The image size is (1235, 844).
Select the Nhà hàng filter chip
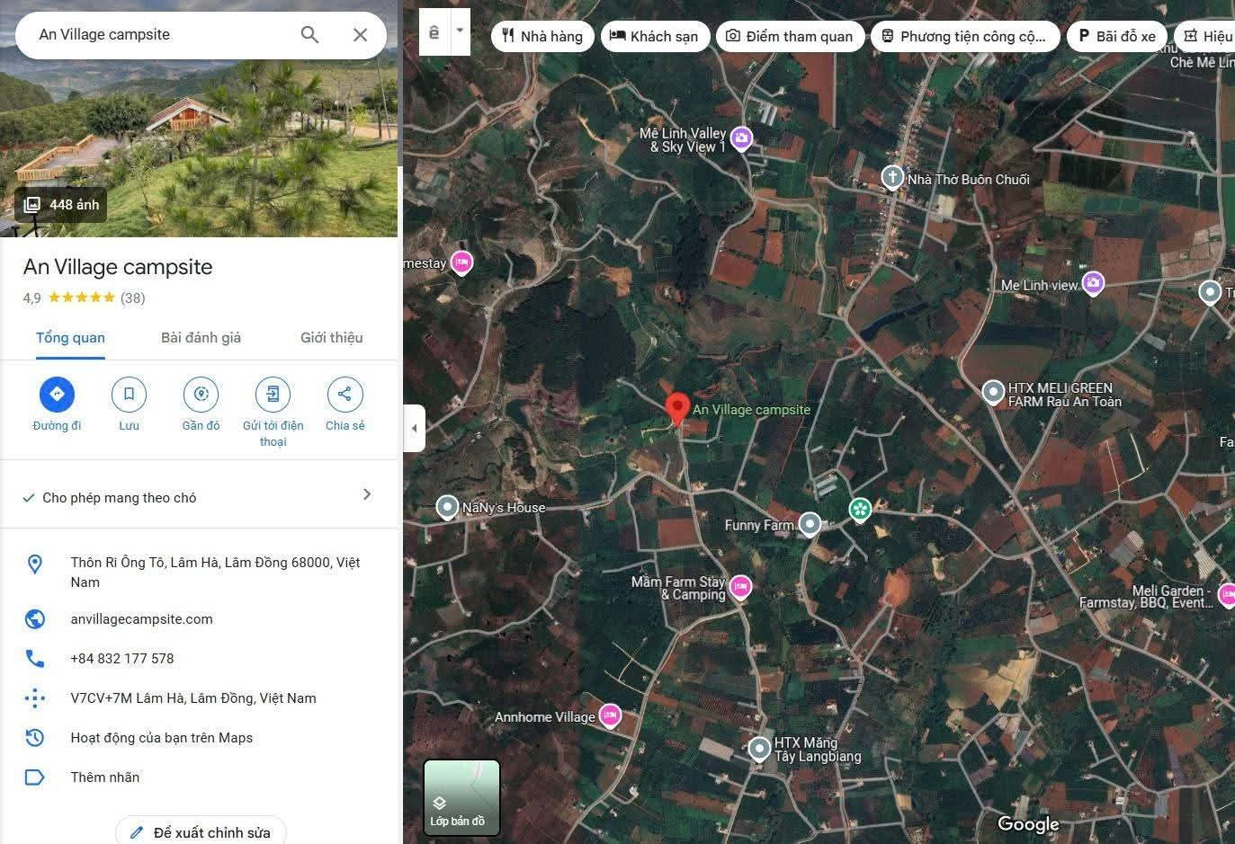click(x=542, y=36)
